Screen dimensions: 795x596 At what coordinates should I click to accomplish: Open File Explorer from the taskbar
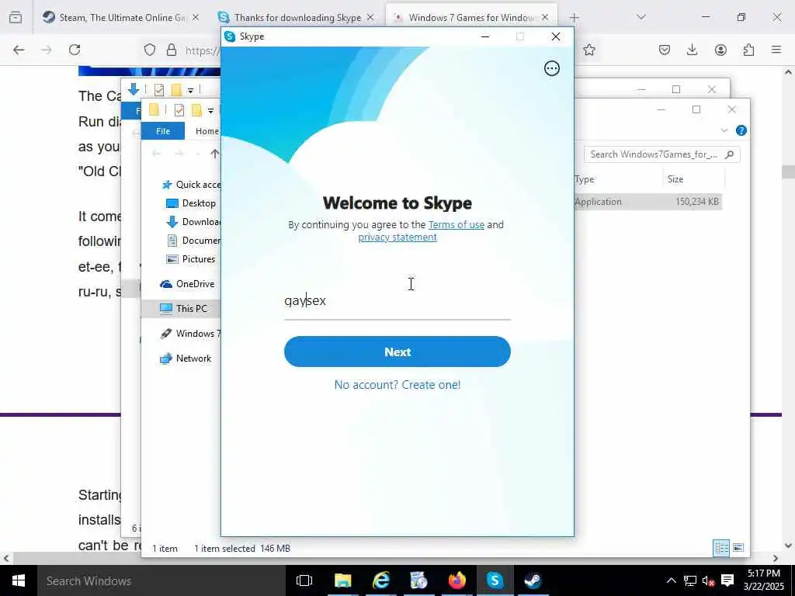[342, 580]
